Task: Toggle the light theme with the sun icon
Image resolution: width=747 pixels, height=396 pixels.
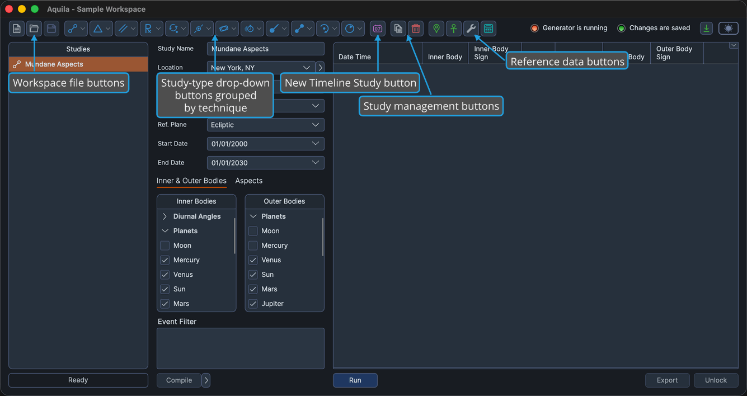Action: (x=729, y=29)
